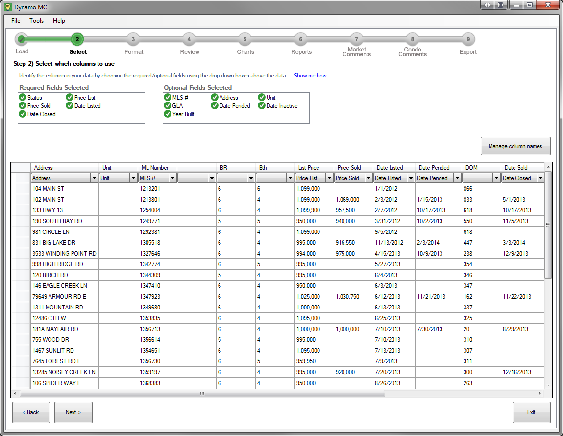Viewport: 563px width, 436px height.
Task: Open the File menu
Action: pyautogui.click(x=16, y=21)
